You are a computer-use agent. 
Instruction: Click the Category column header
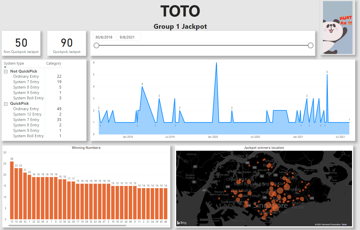[x=54, y=63]
